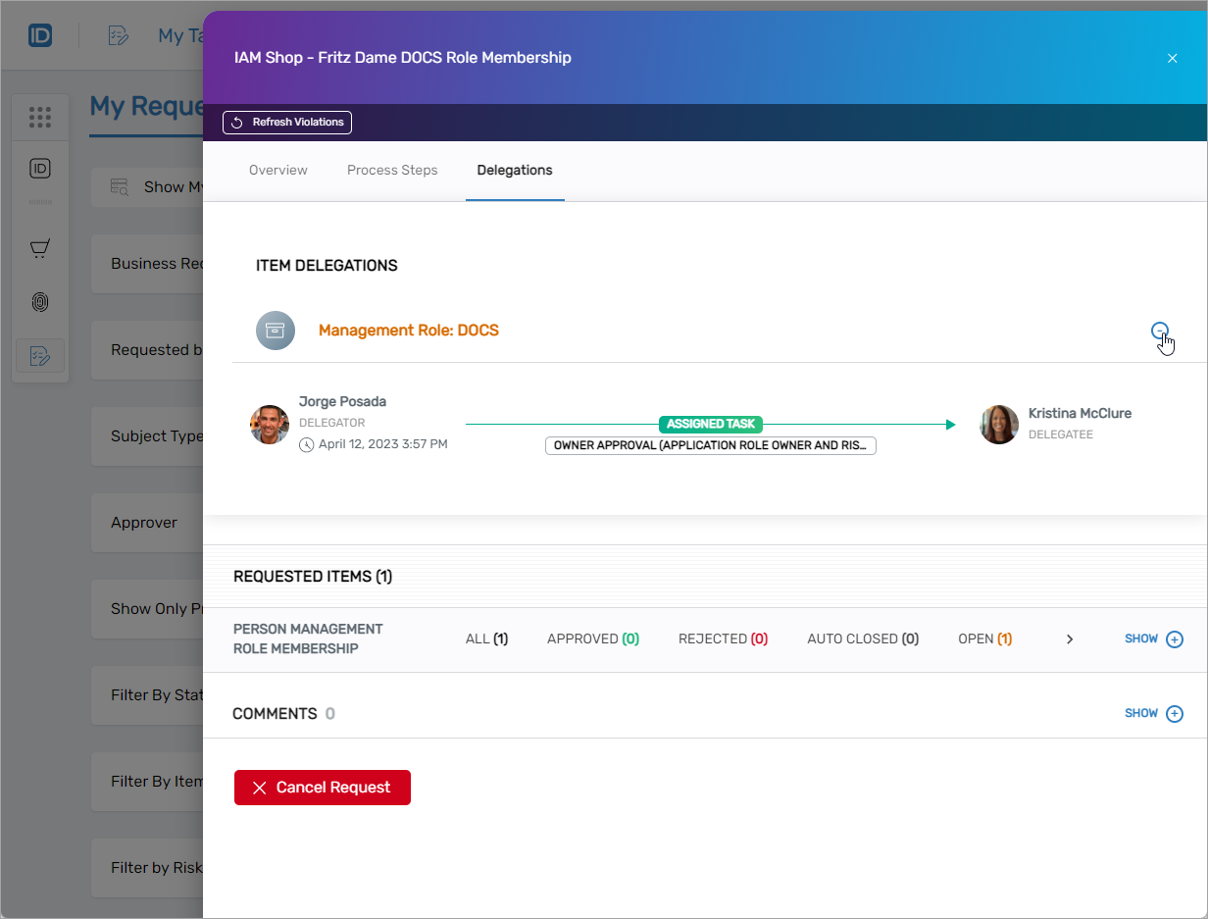Click Kristina McClure's avatar photo
The image size is (1208, 919).
point(999,425)
